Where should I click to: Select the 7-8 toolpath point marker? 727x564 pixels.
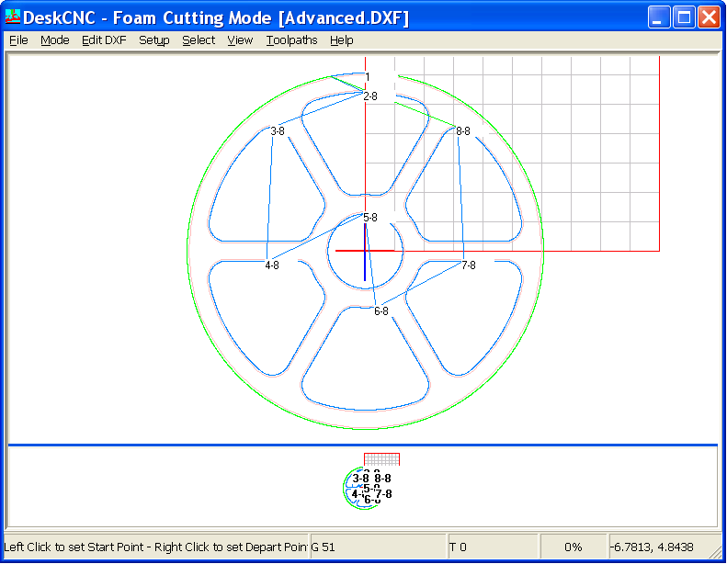469,265
